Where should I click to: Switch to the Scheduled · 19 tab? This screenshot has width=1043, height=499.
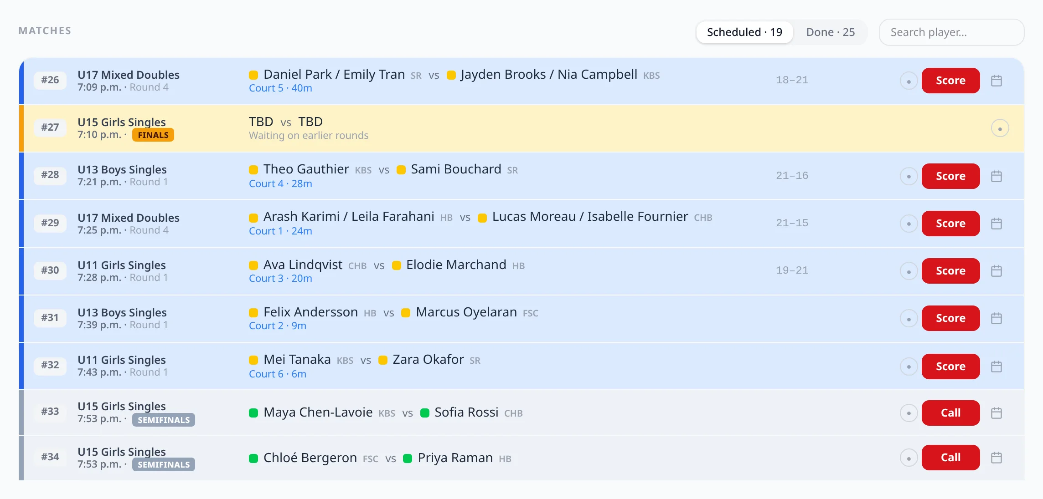pyautogui.click(x=744, y=32)
